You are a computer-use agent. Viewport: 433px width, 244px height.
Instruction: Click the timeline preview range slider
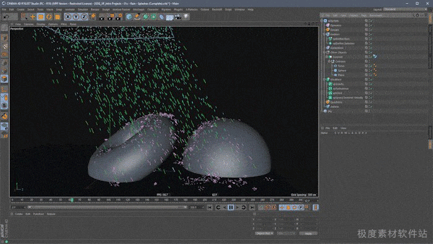107,207
